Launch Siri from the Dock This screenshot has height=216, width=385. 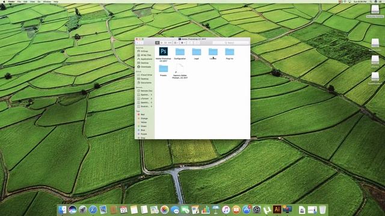point(72,209)
